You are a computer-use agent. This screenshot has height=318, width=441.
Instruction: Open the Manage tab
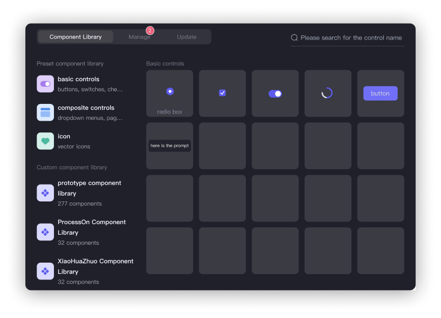tap(139, 37)
